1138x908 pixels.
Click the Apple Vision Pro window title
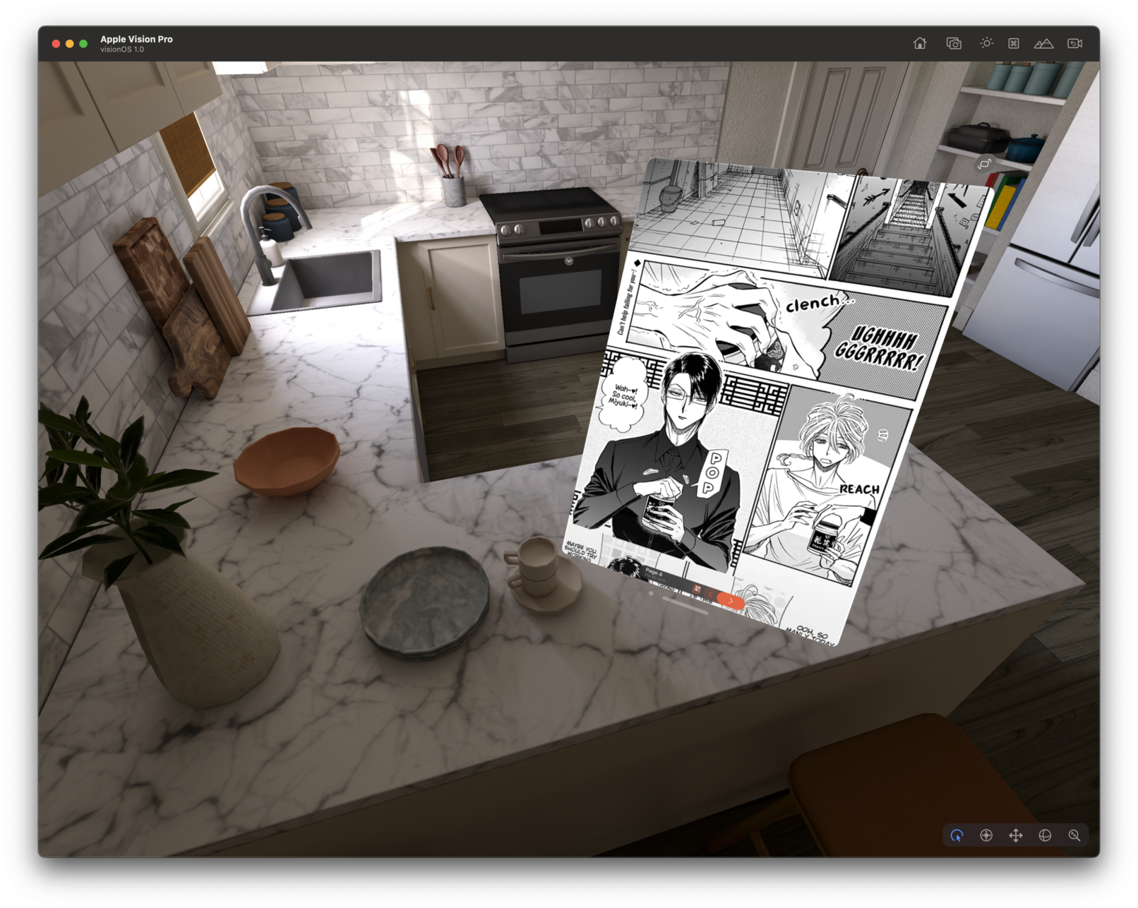click(136, 39)
